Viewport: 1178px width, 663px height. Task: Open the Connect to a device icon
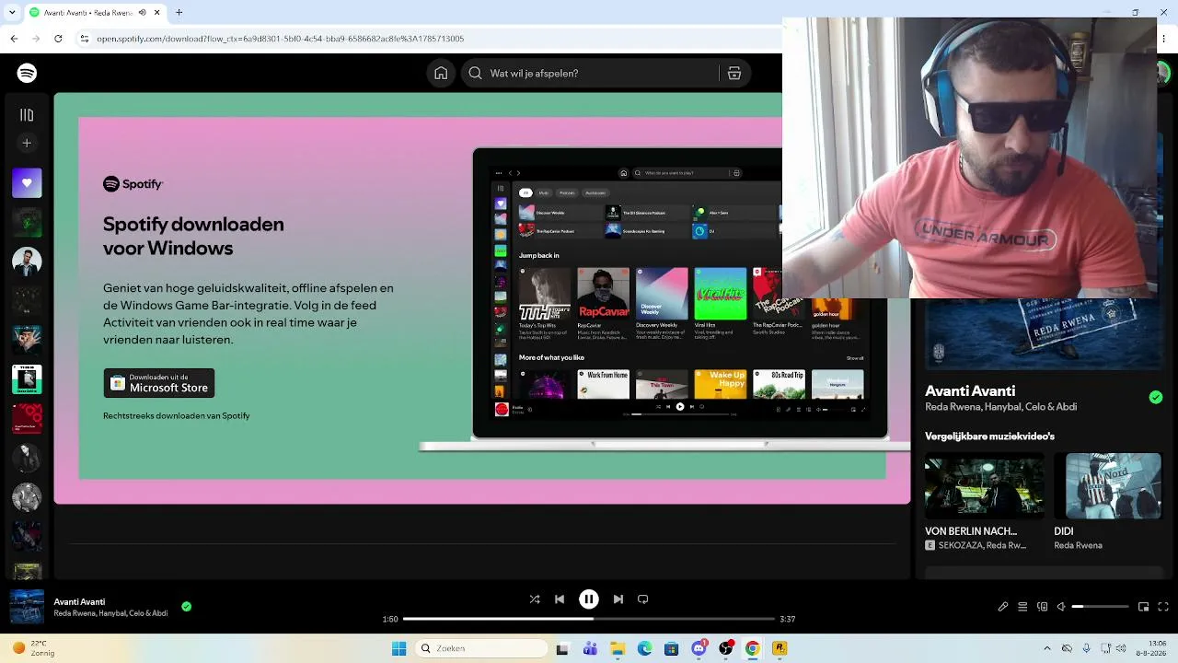tap(1043, 607)
